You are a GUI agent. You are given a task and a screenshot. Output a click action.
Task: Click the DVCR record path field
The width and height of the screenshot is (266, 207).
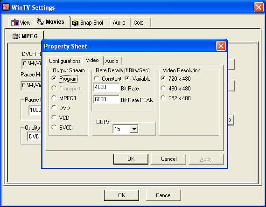coord(32,63)
